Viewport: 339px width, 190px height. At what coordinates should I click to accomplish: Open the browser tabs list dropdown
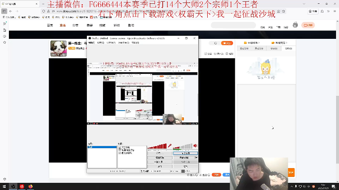[304, 4]
